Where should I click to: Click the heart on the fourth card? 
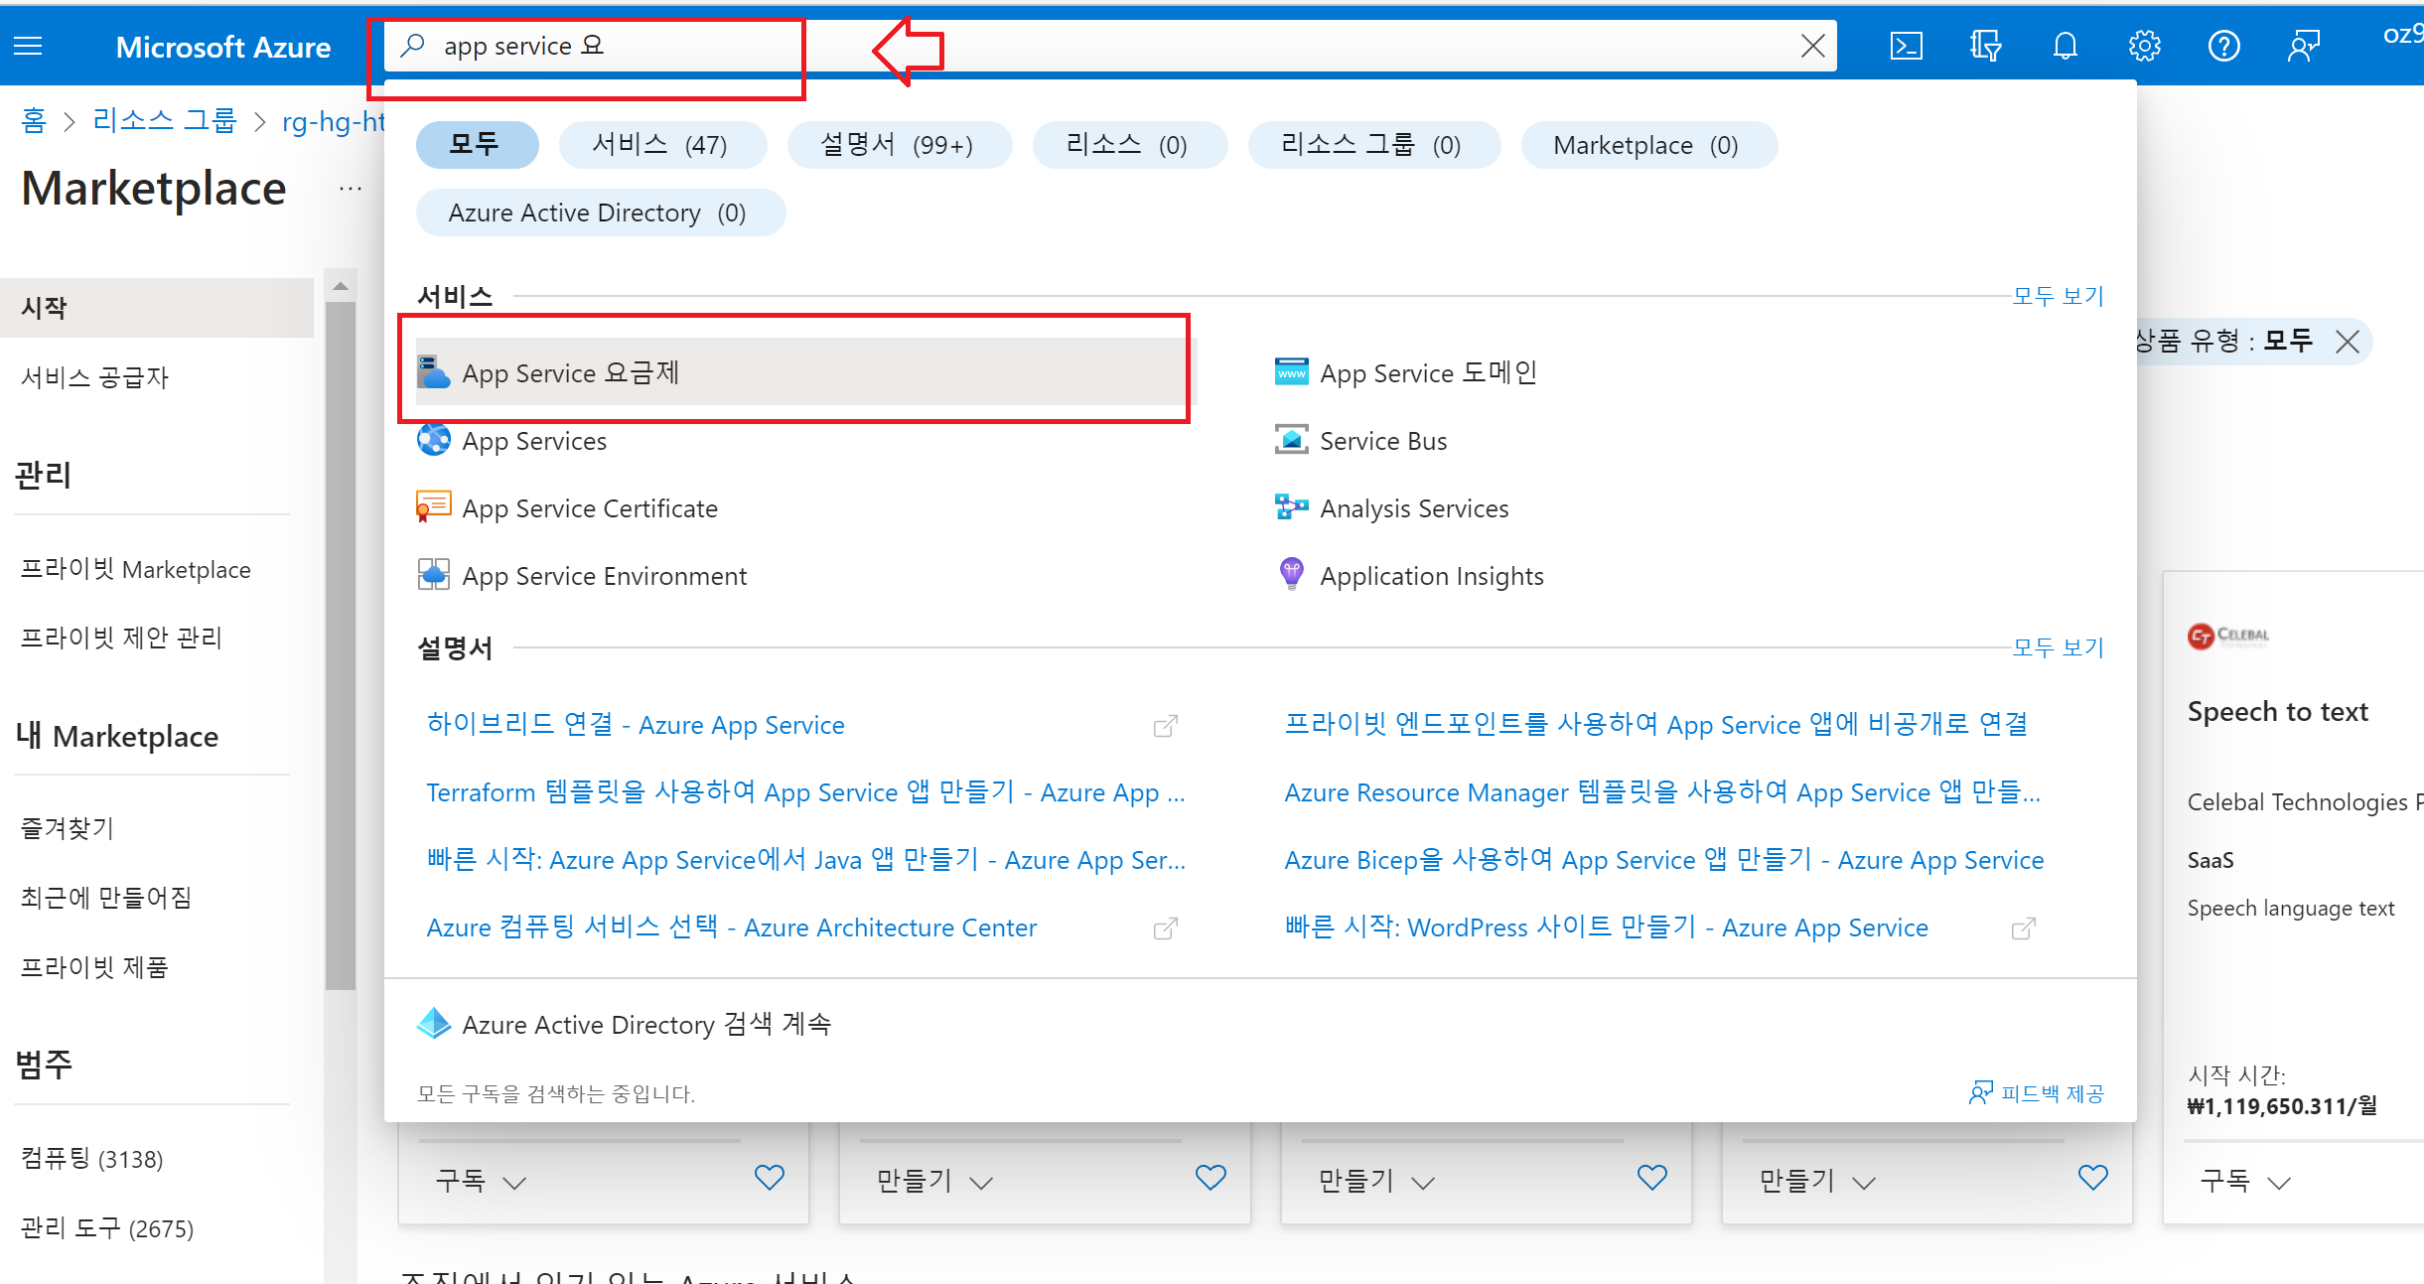tap(2092, 1178)
